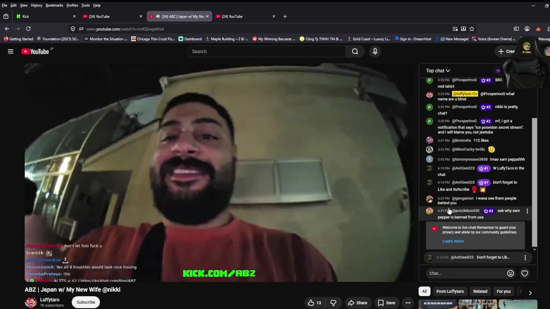Select the Related chip
Image resolution: width=550 pixels, height=309 pixels.
[x=480, y=291]
